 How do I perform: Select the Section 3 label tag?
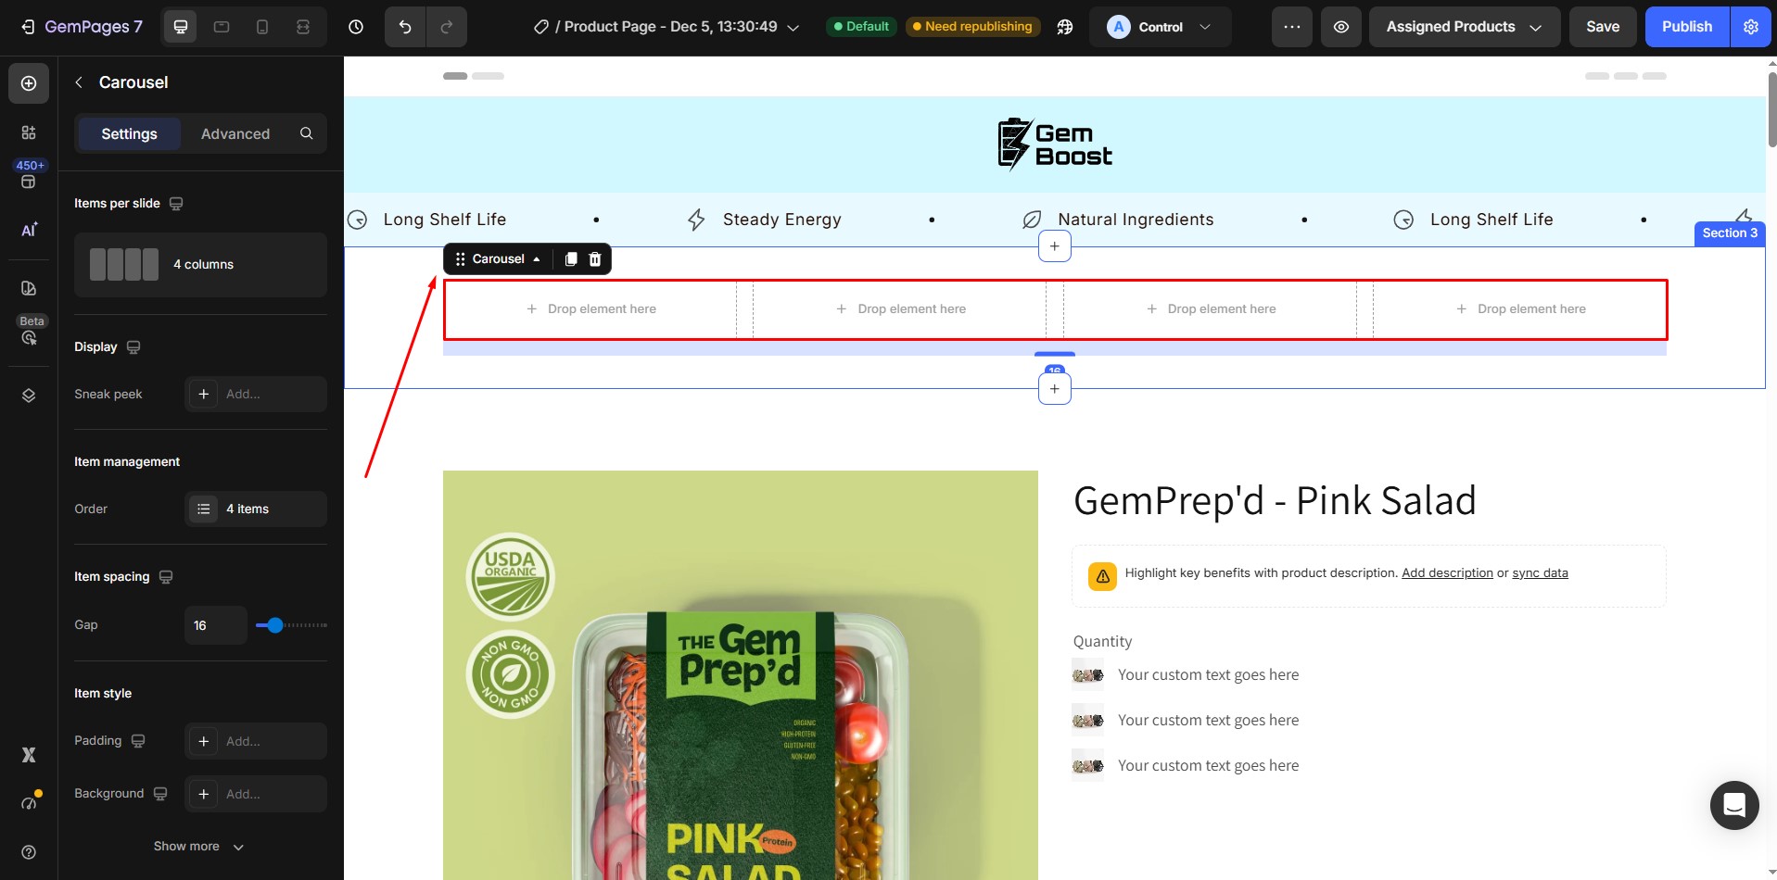(1730, 233)
